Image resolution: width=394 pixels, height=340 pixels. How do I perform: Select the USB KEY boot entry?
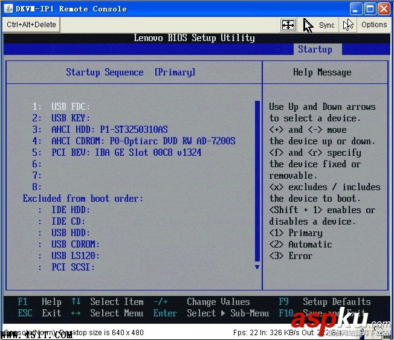point(61,118)
